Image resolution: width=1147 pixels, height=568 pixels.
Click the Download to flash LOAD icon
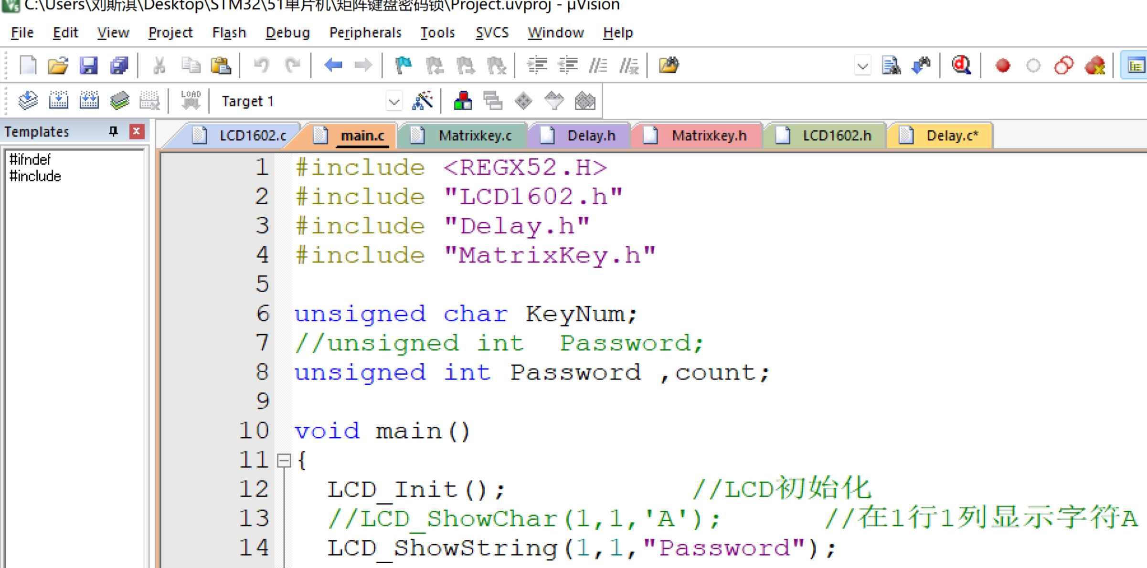191,101
